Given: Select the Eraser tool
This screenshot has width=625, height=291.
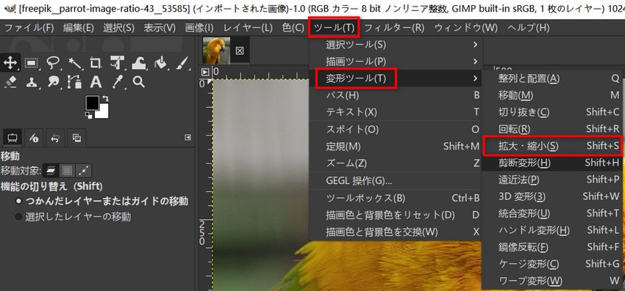Looking at the screenshot, I should [x=10, y=82].
